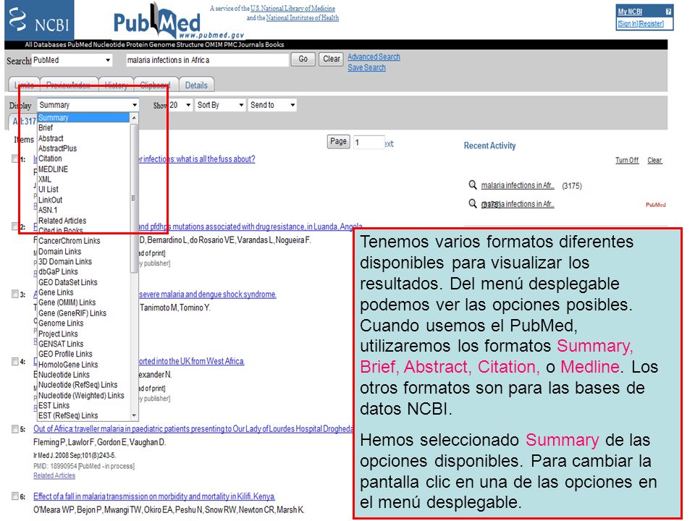
Task: Check the box for result 1
Action: click(x=15, y=158)
